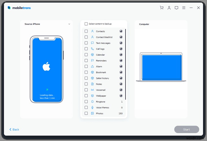Click the loading spinner beside Wallpaper

[121, 96]
